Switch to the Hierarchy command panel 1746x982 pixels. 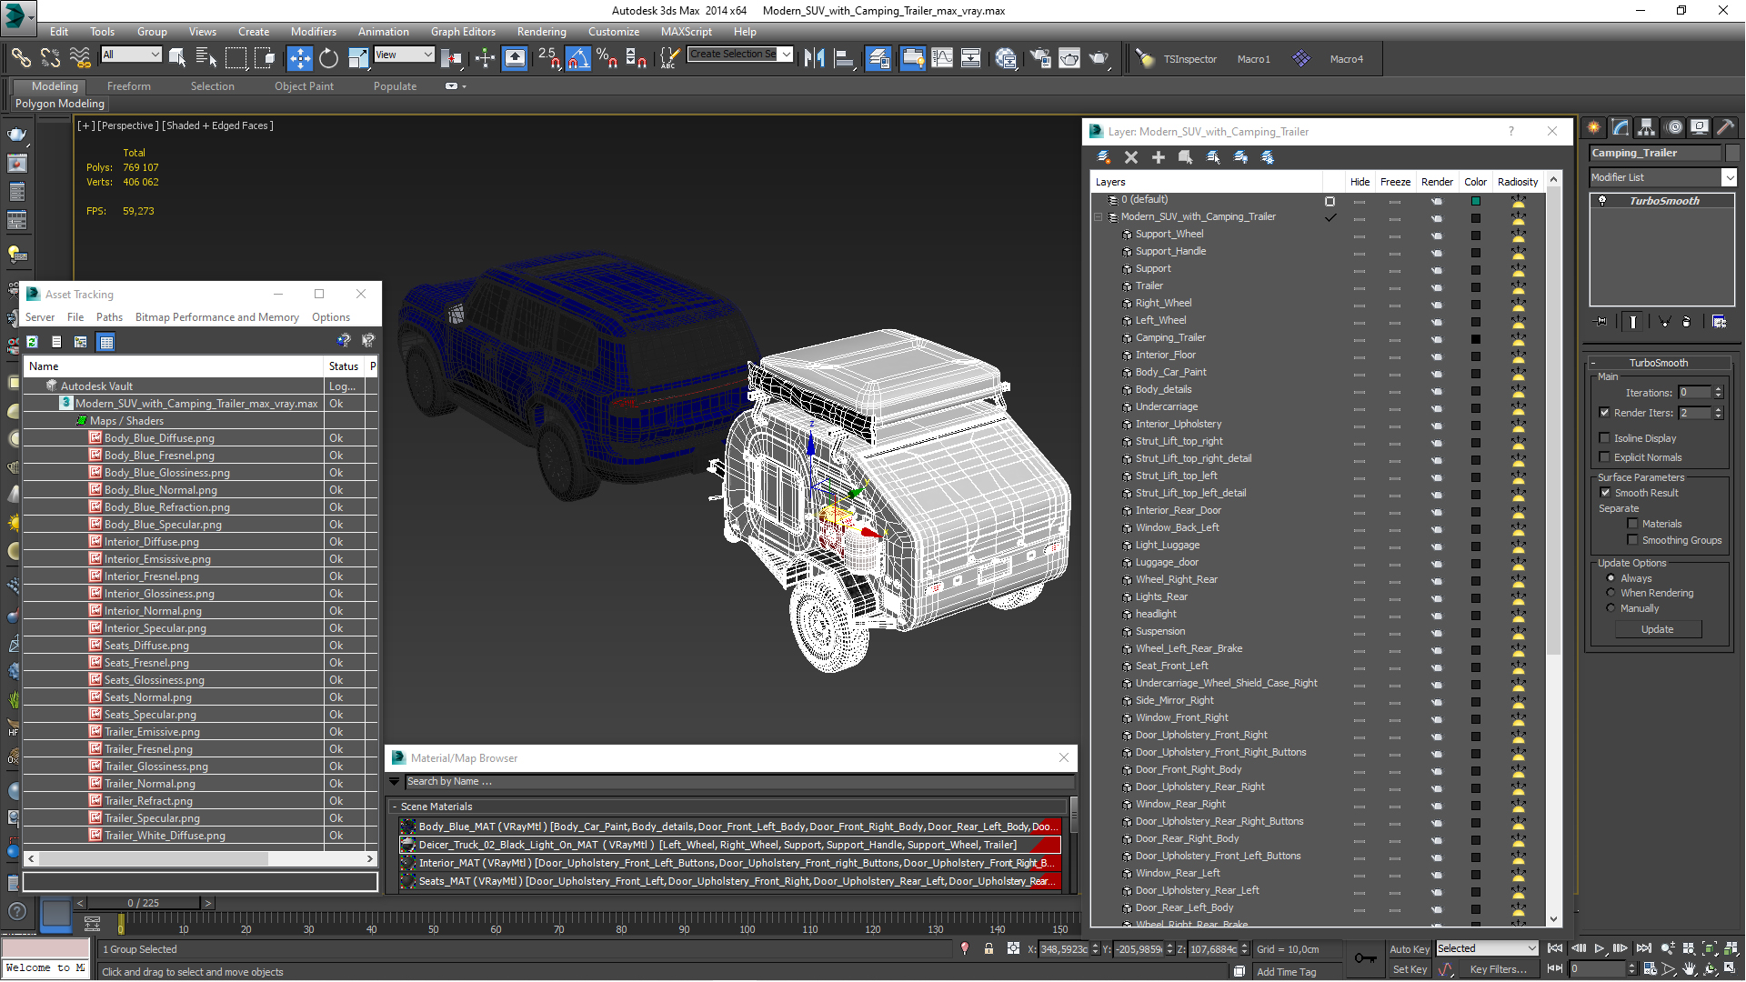(1646, 127)
